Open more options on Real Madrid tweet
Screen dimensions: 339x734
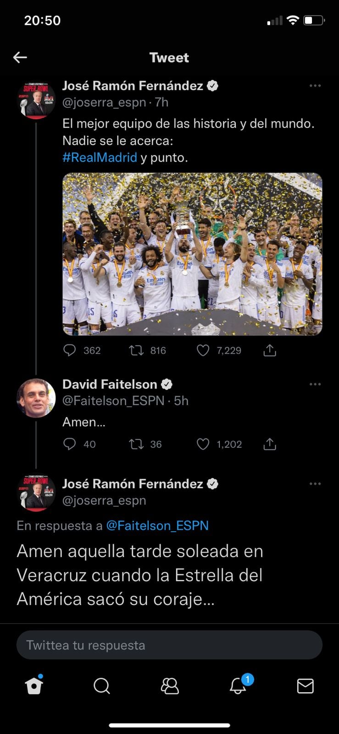[315, 86]
